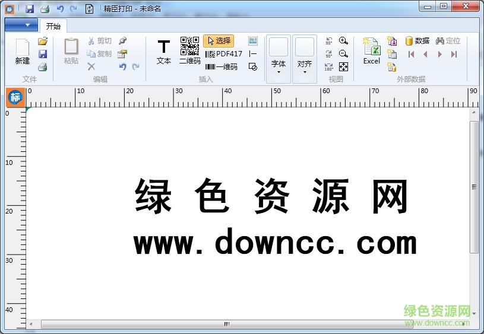Open the properties card icon in 编辑
This screenshot has width=484, height=334.
122,54
